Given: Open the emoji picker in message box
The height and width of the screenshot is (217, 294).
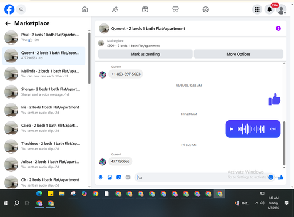Looking at the screenshot, I should point(270,178).
